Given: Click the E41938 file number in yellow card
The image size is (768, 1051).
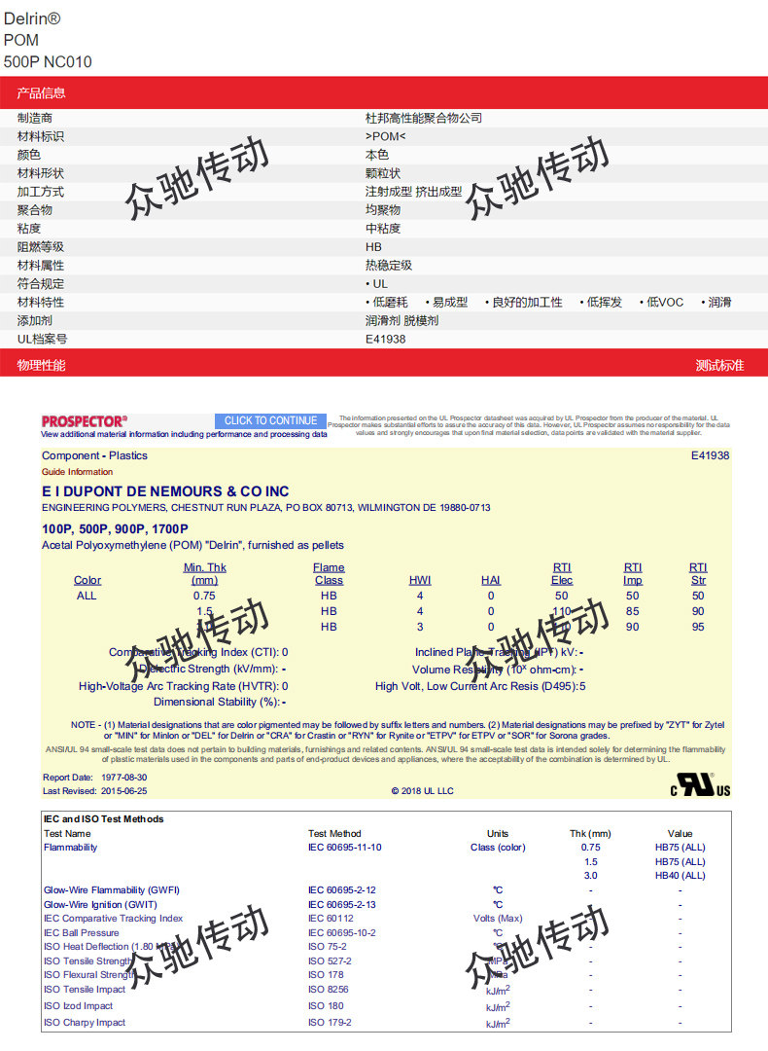Looking at the screenshot, I should point(710,455).
